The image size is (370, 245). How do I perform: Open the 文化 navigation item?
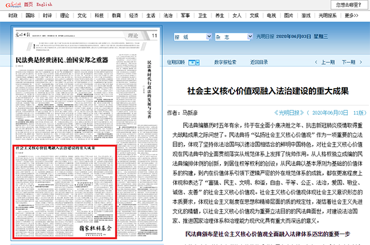[82, 15]
